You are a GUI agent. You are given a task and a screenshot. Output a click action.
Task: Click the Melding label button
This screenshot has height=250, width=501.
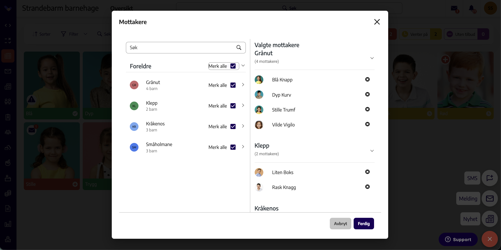468,198
